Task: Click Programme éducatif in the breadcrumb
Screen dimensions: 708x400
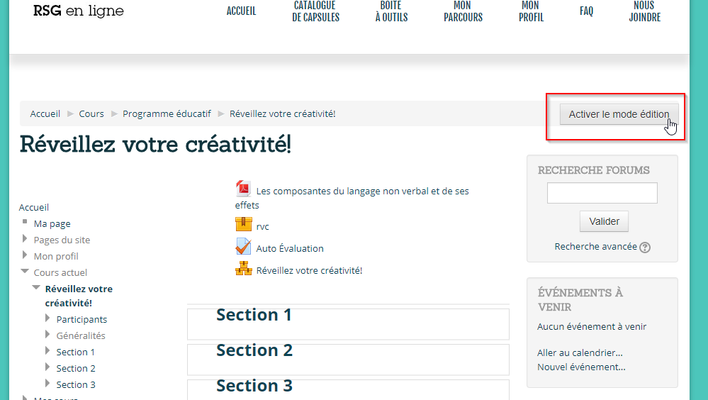Action: click(167, 113)
